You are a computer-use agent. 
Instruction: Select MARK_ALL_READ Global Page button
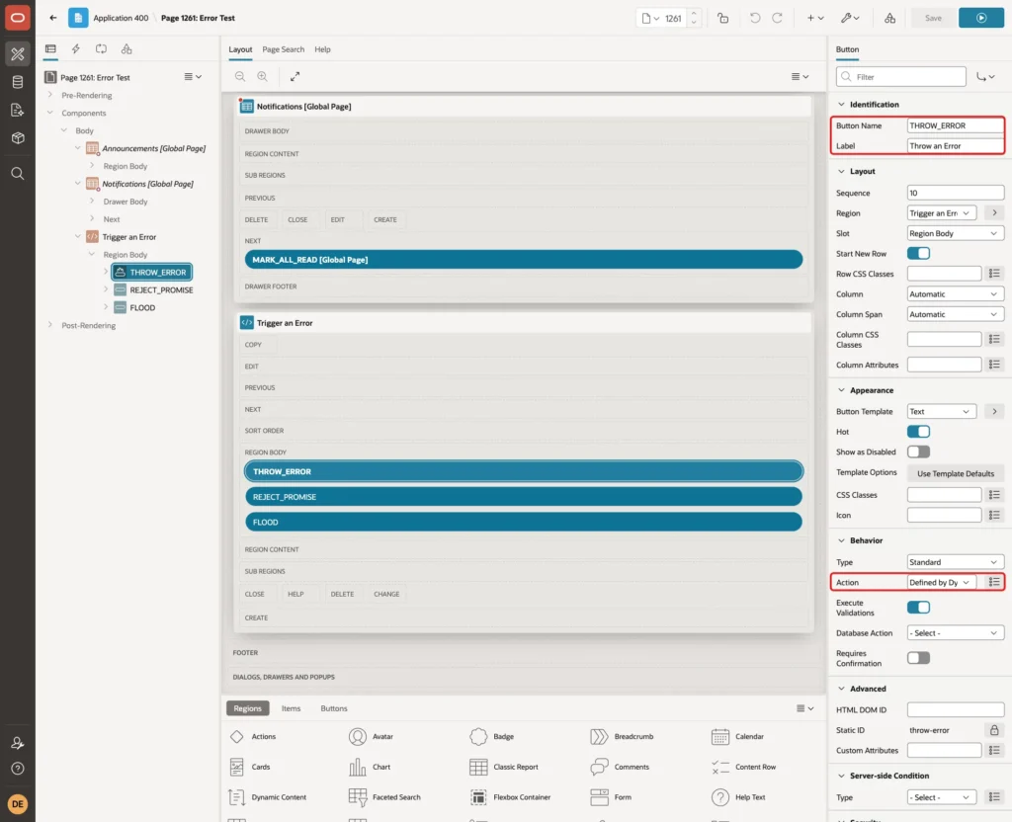[524, 260]
